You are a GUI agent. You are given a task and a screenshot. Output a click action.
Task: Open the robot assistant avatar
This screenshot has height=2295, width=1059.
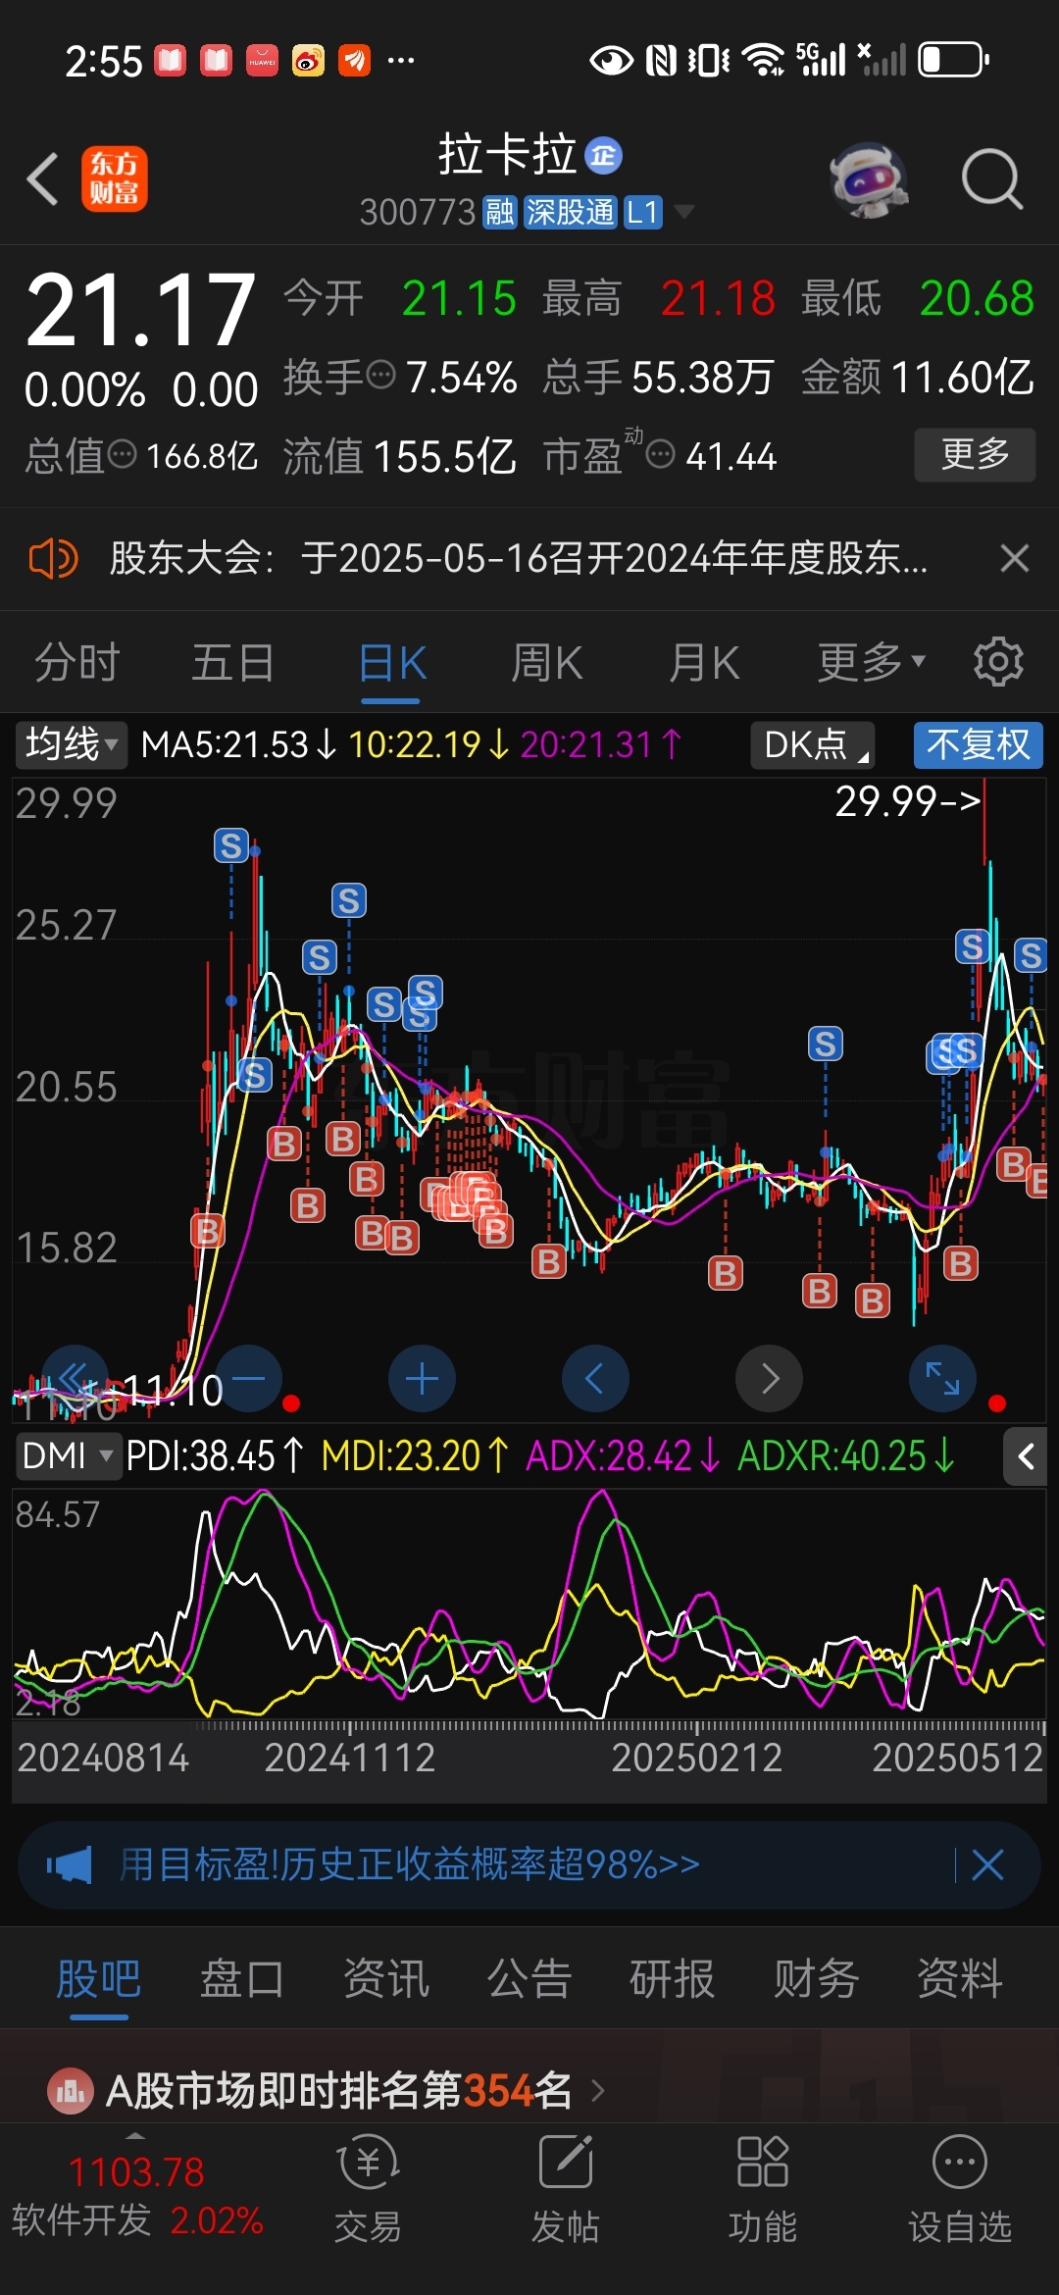pos(869,180)
